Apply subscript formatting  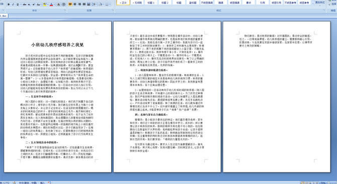pos(29,5)
